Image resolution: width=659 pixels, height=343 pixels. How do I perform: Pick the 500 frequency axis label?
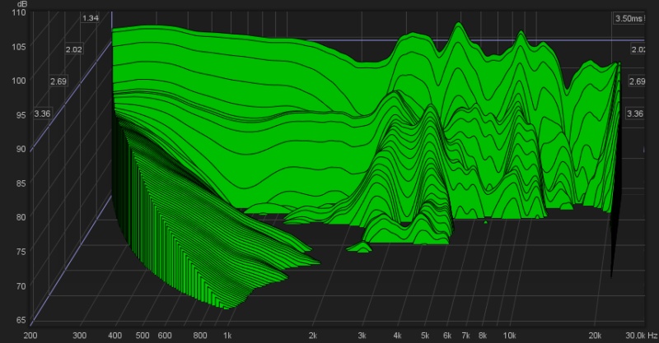click(143, 336)
